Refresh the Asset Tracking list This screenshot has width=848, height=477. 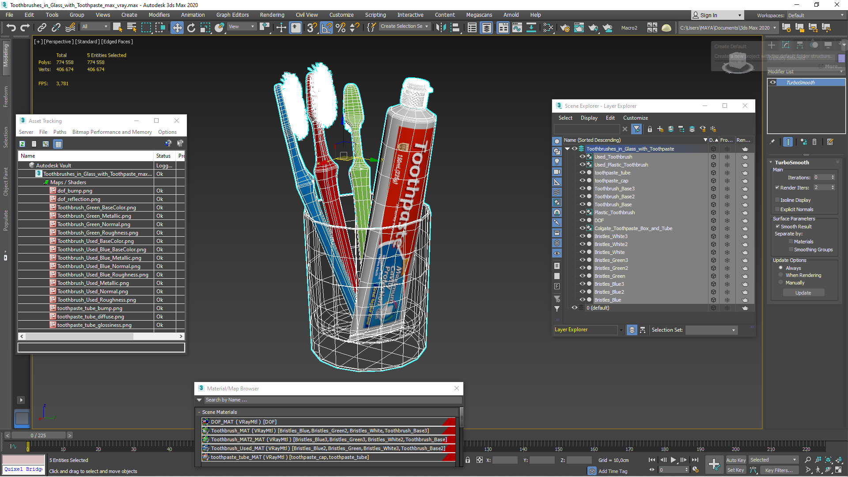tap(22, 144)
